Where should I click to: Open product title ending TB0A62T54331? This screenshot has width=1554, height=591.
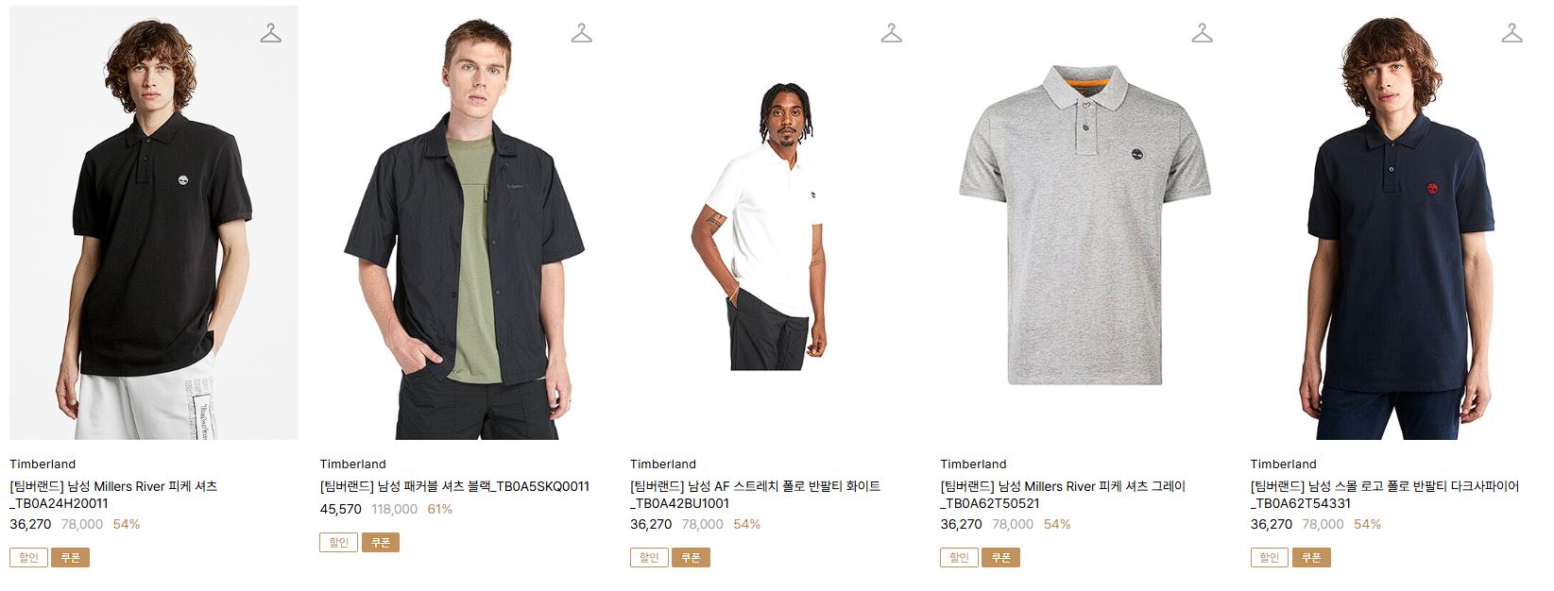[1385, 495]
